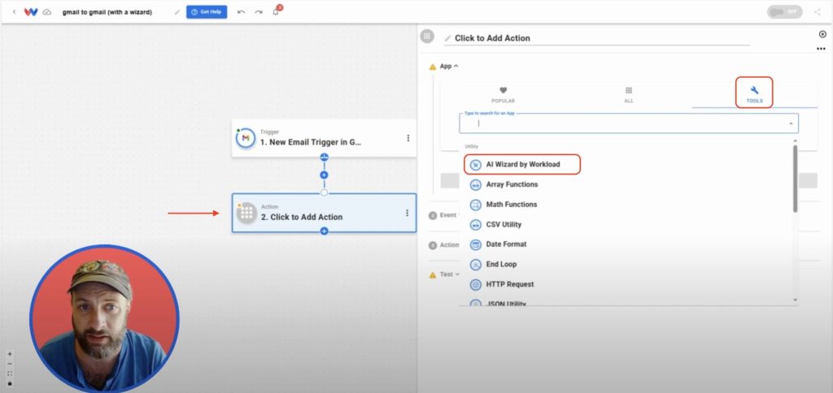
Task: Switch to the All apps tab
Action: (x=629, y=95)
